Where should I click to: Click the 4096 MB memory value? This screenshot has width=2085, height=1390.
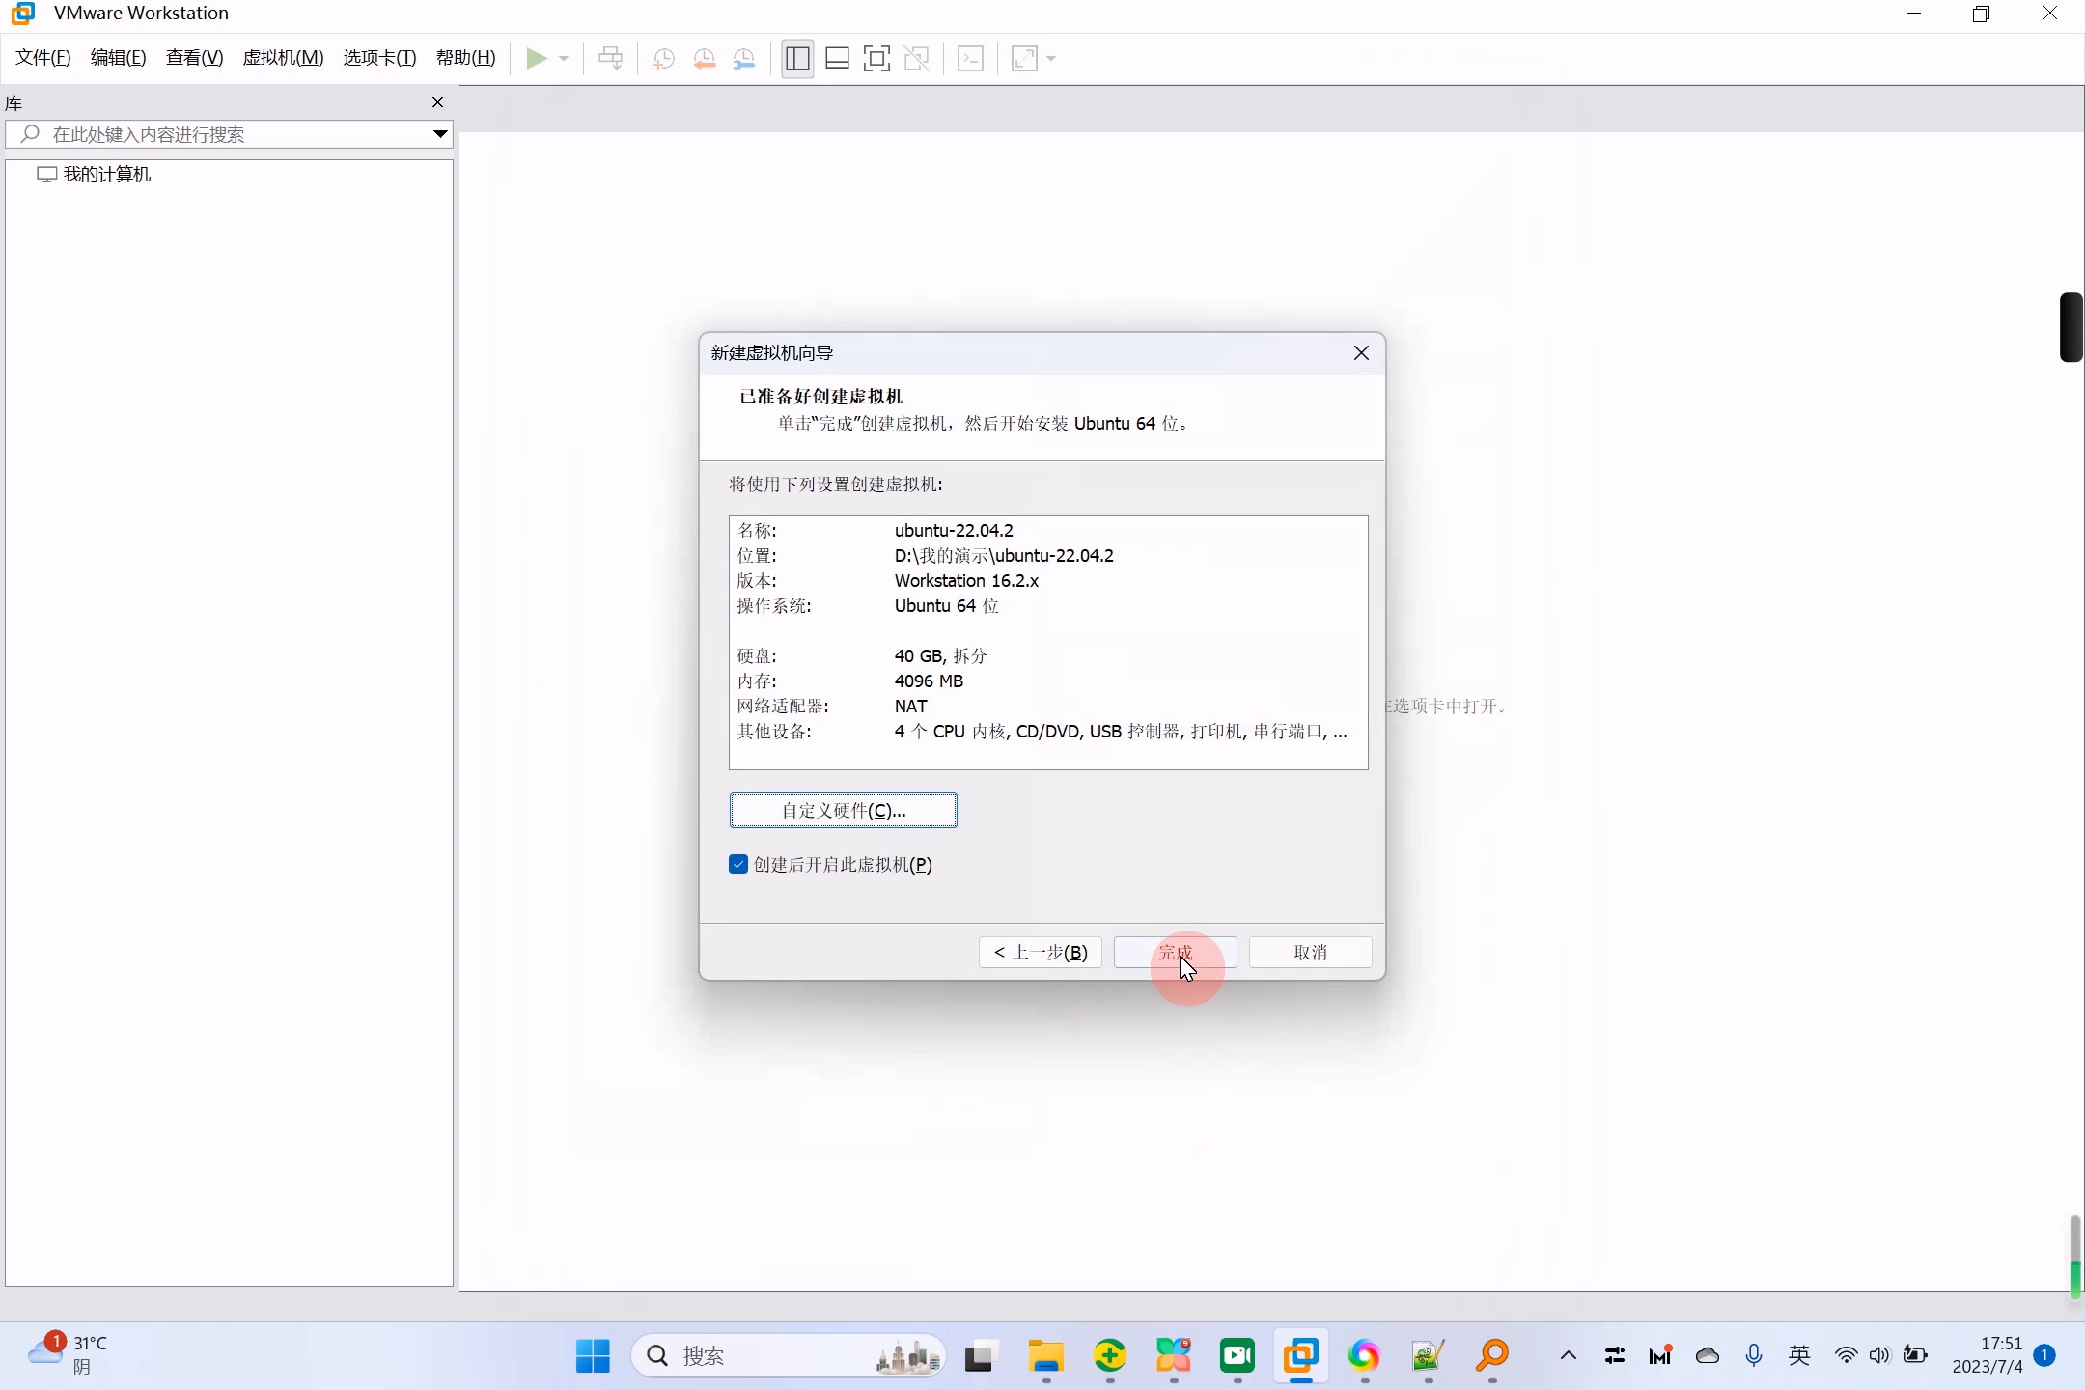pyautogui.click(x=929, y=681)
